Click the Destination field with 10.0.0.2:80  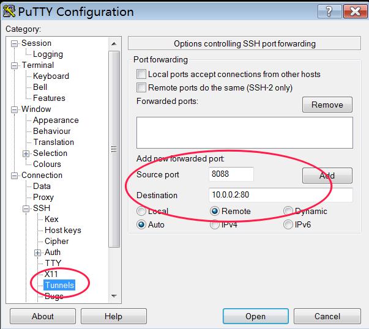[281, 195]
